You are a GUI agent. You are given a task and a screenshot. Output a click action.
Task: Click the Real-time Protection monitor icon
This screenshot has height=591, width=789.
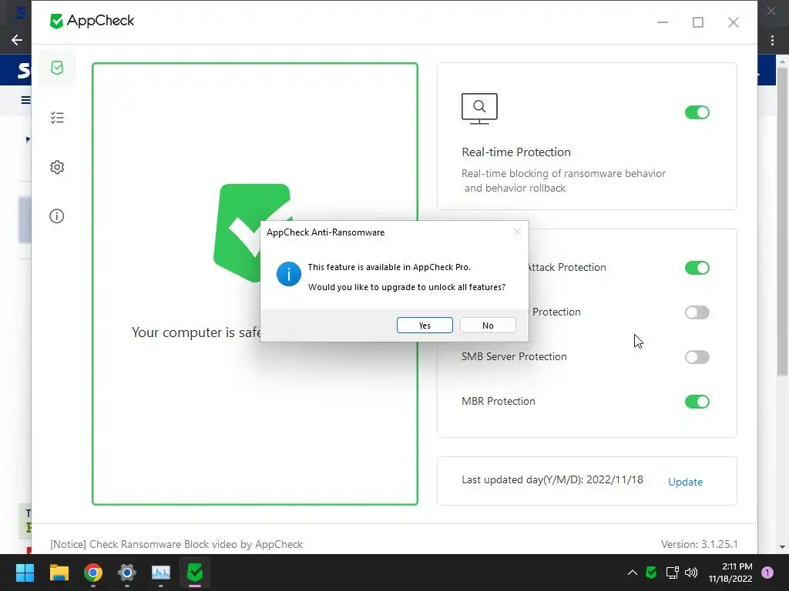pos(479,109)
